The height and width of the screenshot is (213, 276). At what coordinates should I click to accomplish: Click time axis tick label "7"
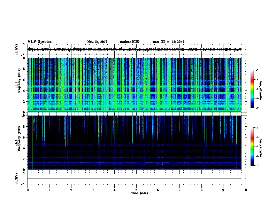tap(180, 190)
